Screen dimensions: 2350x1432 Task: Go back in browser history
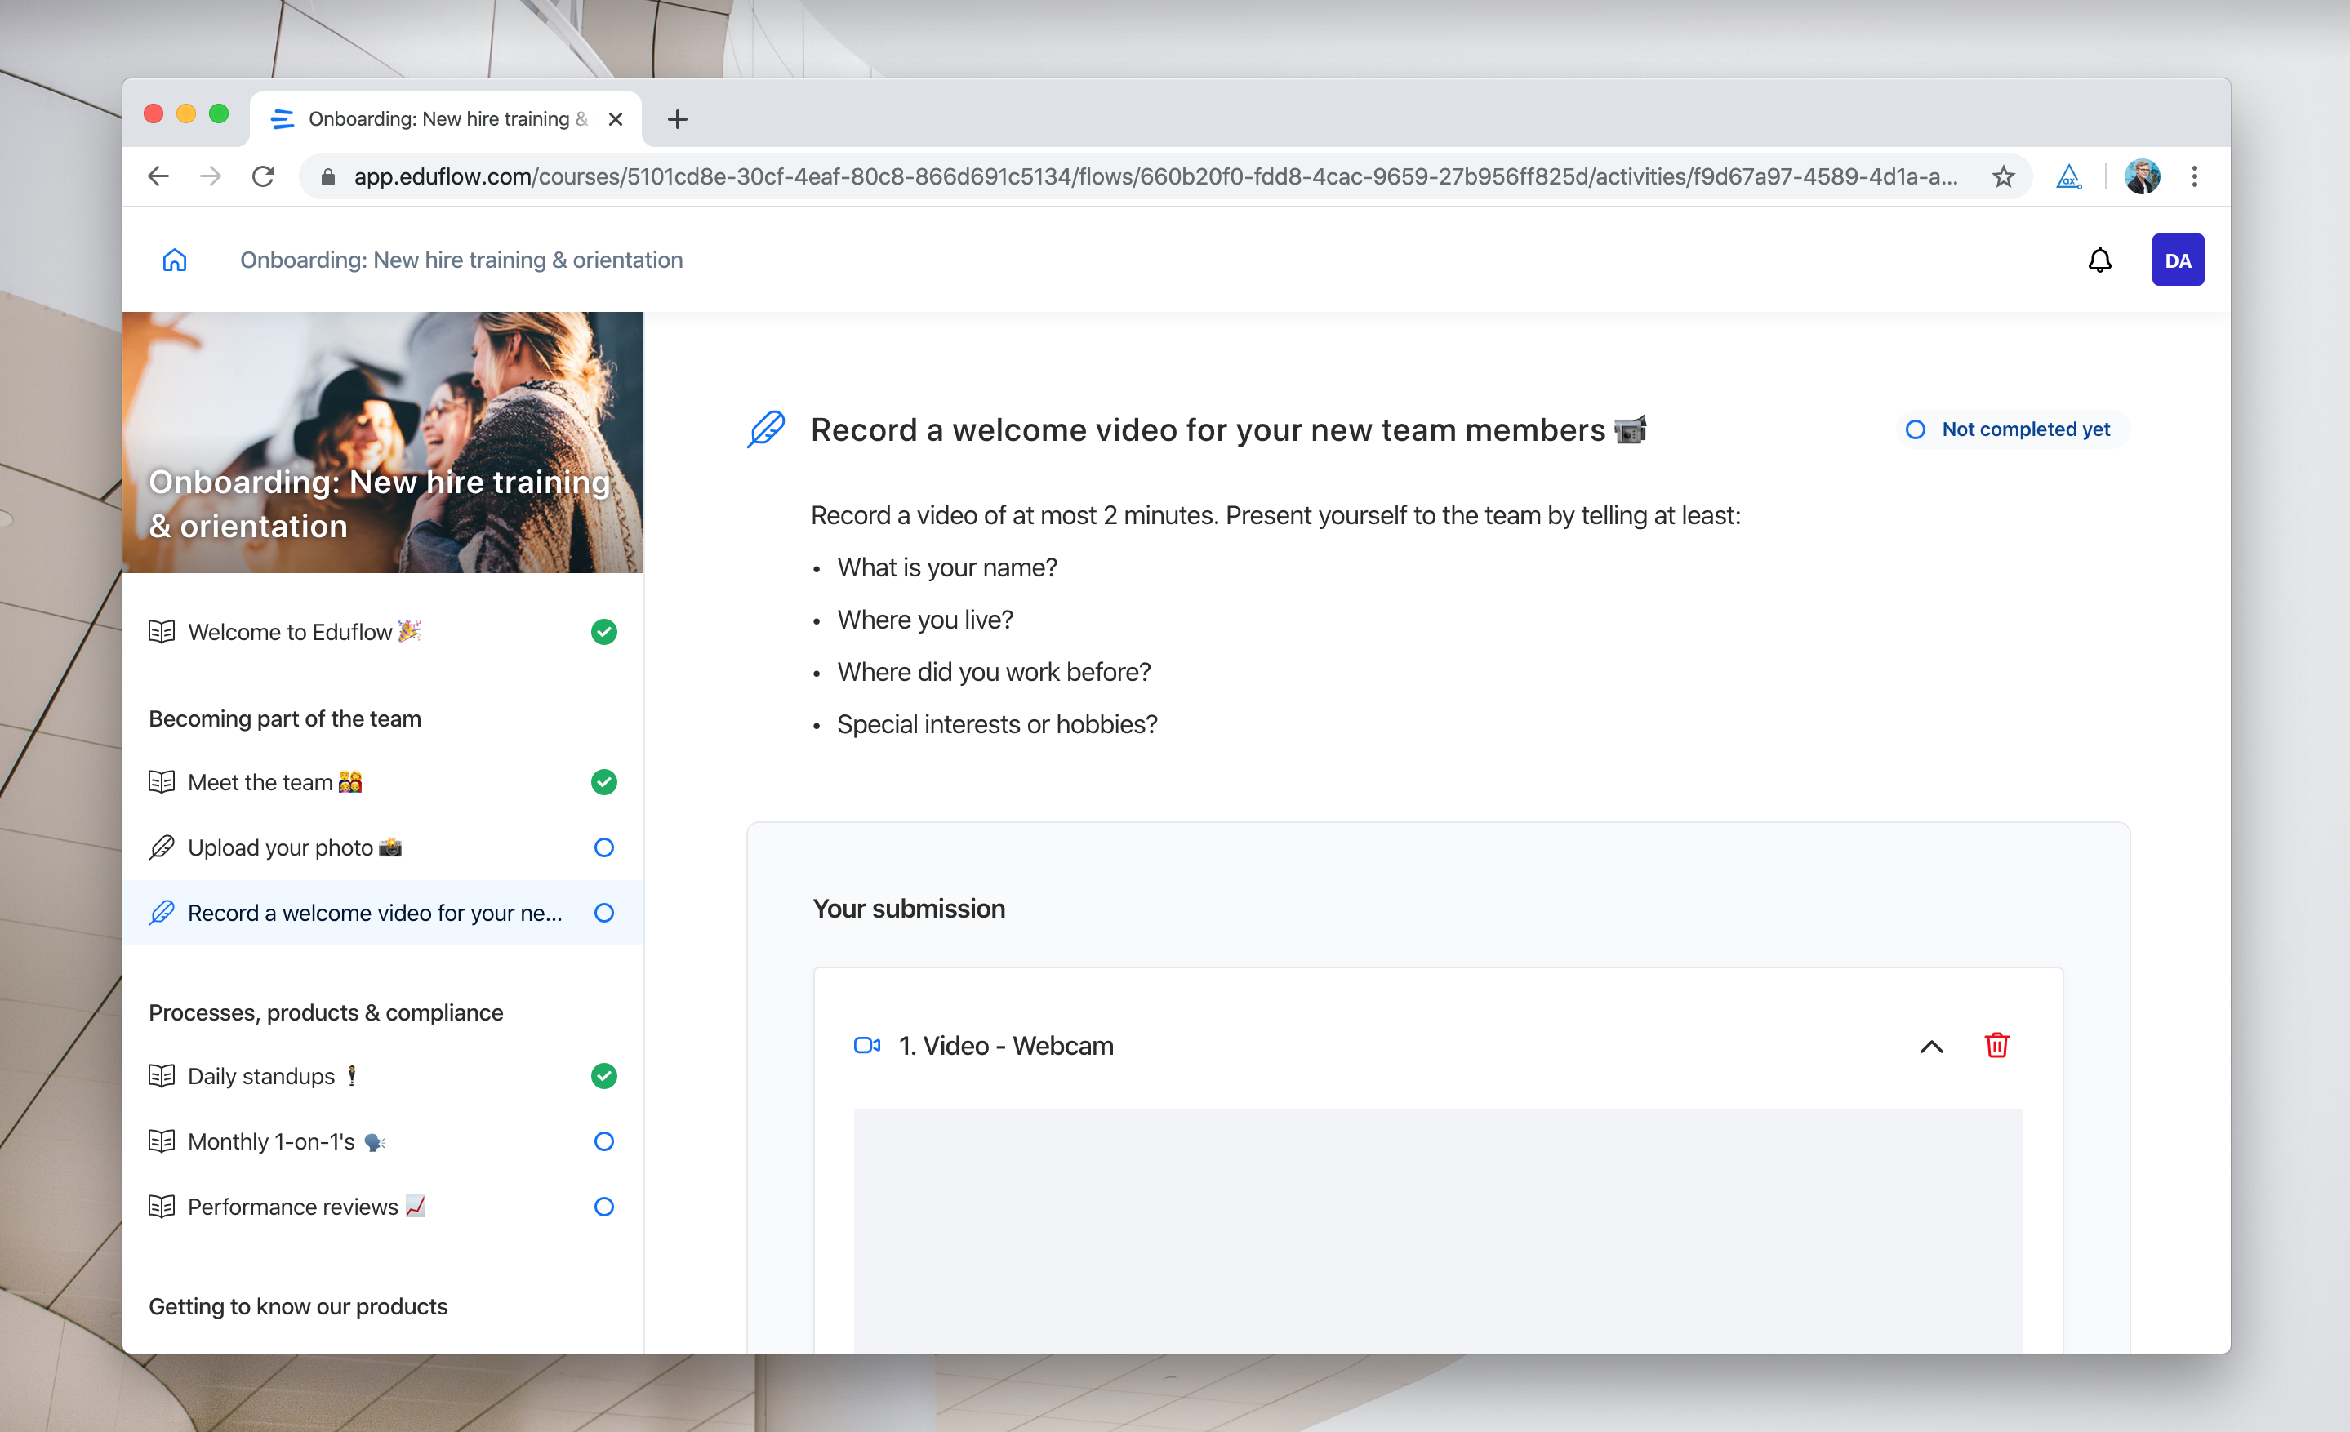tap(158, 176)
